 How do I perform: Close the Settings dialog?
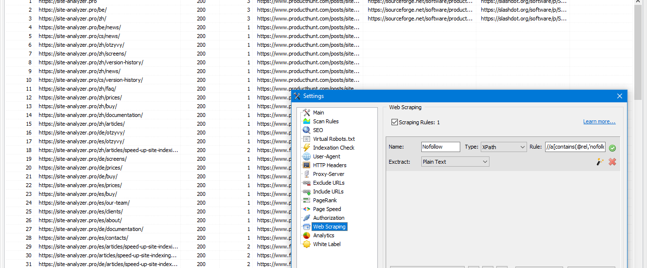click(620, 96)
